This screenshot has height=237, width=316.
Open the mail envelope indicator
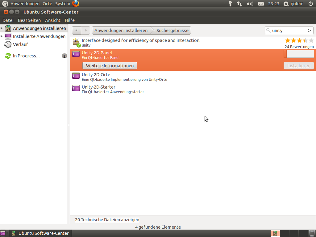261,4
